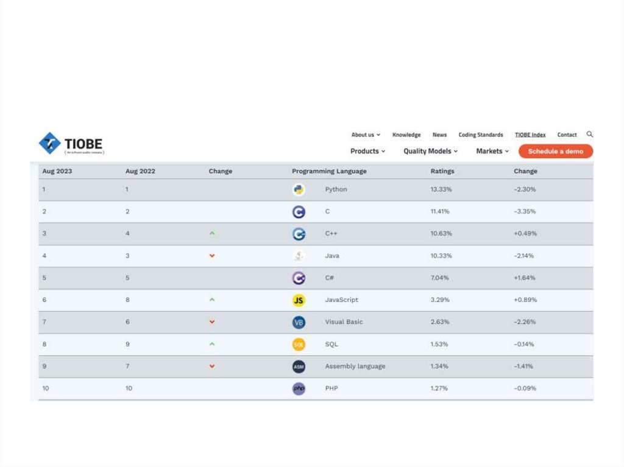The height and width of the screenshot is (467, 624).
Task: Click the Schedule a demo button
Action: (556, 151)
